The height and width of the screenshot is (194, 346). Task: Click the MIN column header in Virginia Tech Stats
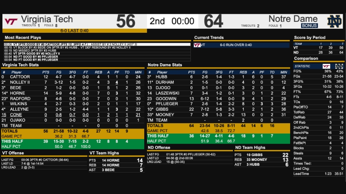138,72
